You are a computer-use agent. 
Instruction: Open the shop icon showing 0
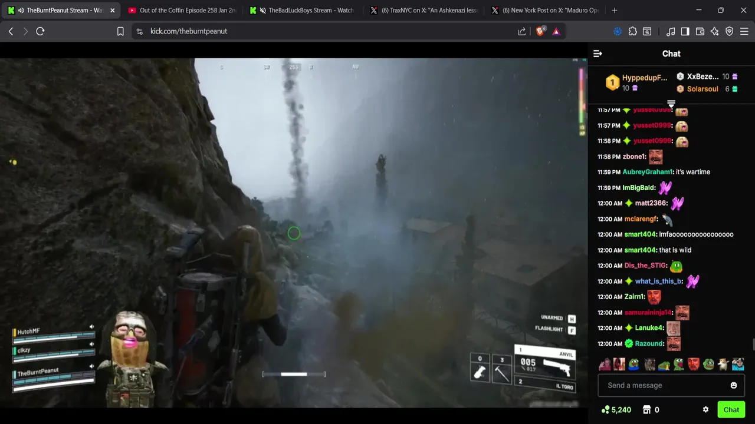click(x=651, y=410)
